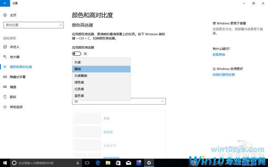Click the 主页 label in sidebar
The width and height of the screenshot is (268, 167).
[x=13, y=15]
